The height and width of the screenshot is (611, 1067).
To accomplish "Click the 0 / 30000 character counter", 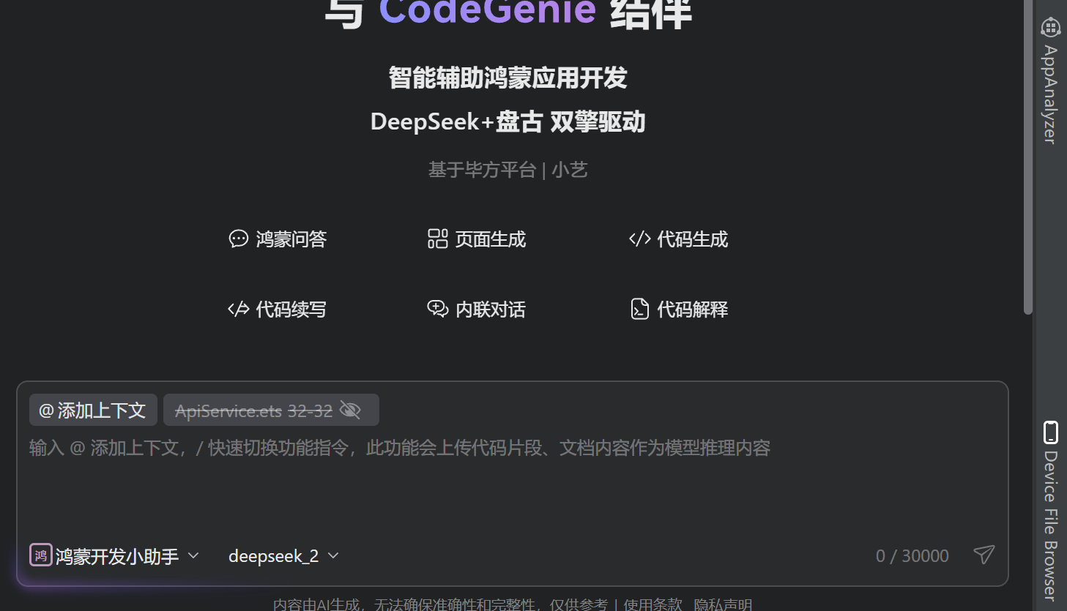I will point(912,556).
